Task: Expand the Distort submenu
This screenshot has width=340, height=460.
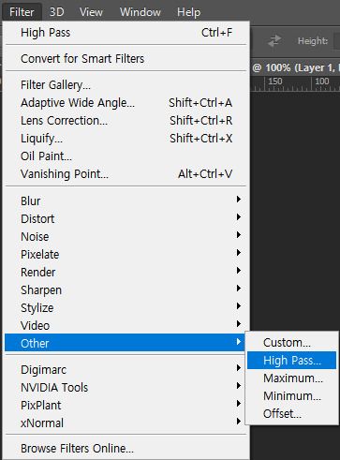Action: coord(126,218)
